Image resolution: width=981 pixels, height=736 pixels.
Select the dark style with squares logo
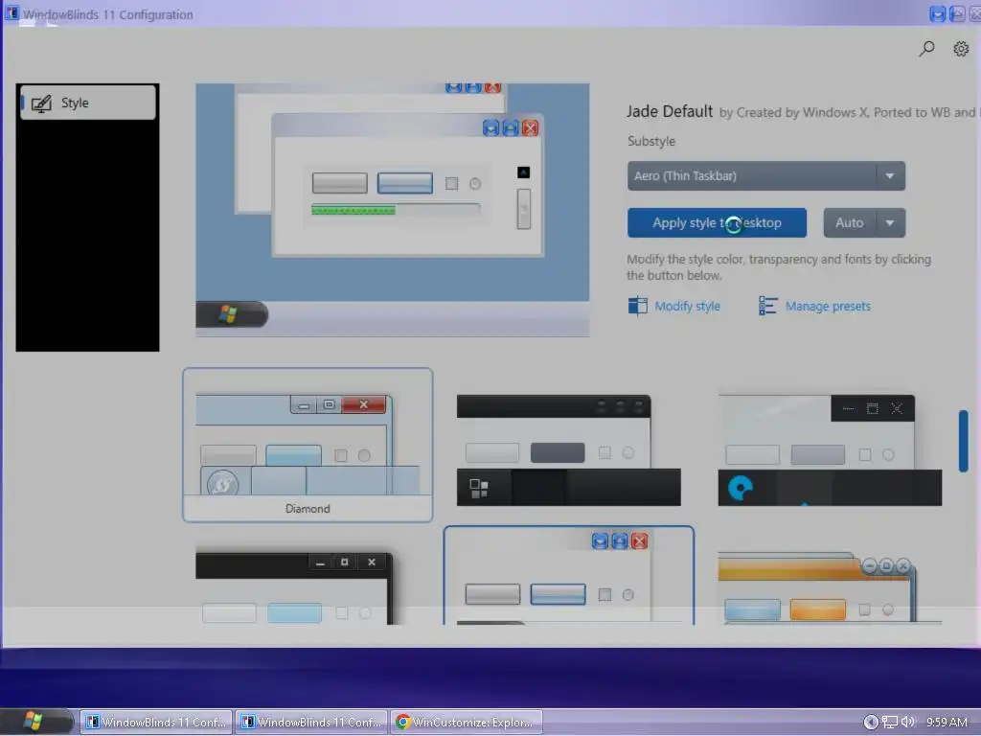(x=568, y=450)
